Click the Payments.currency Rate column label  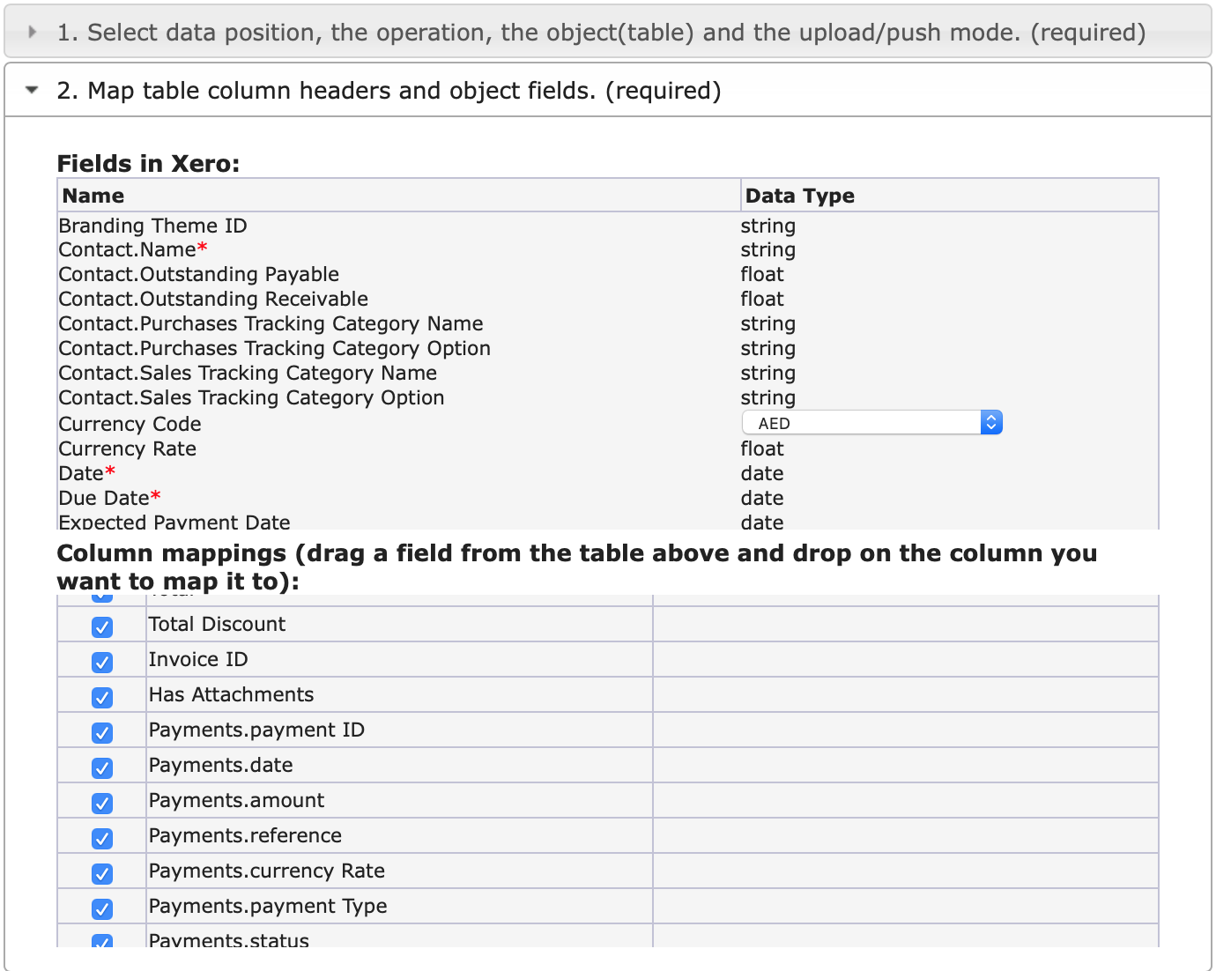pos(267,871)
